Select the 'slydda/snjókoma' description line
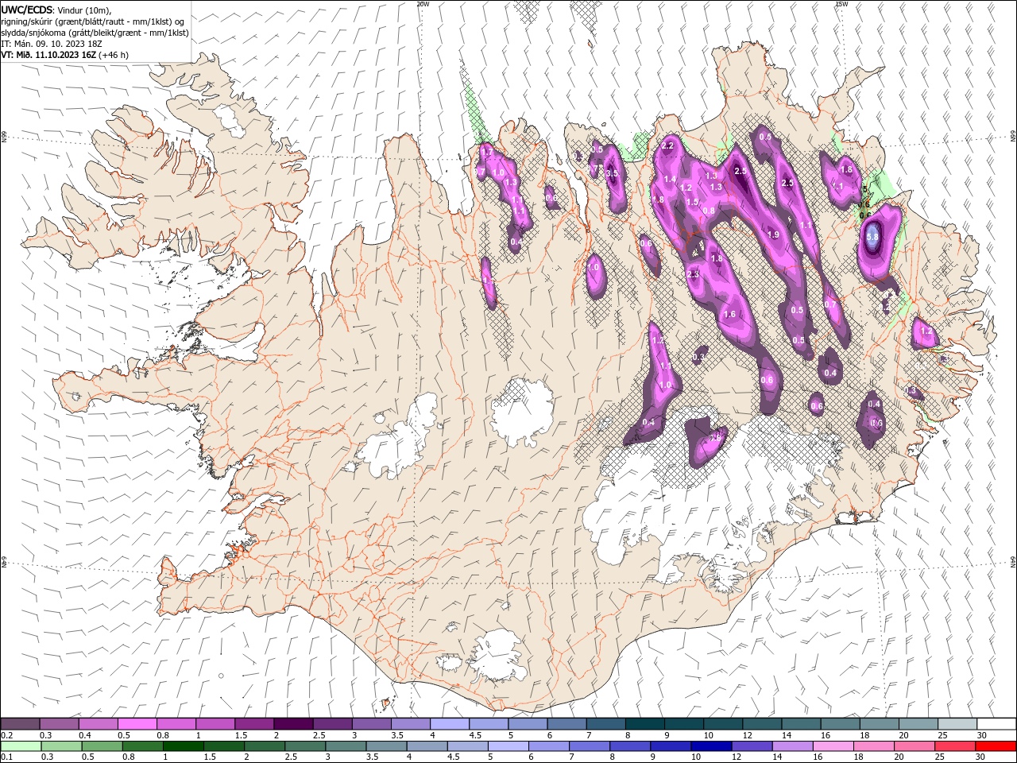Image resolution: width=1017 pixels, height=763 pixels. coord(95,33)
